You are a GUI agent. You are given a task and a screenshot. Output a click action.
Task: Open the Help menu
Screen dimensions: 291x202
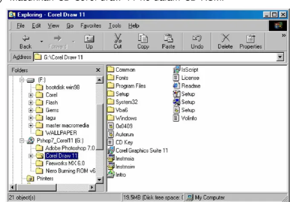[x=134, y=26]
